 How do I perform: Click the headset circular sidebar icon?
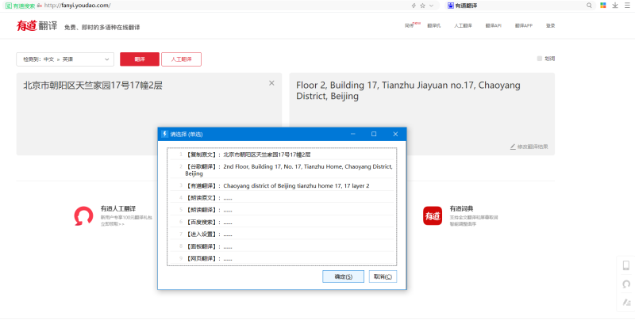pyautogui.click(x=626, y=284)
